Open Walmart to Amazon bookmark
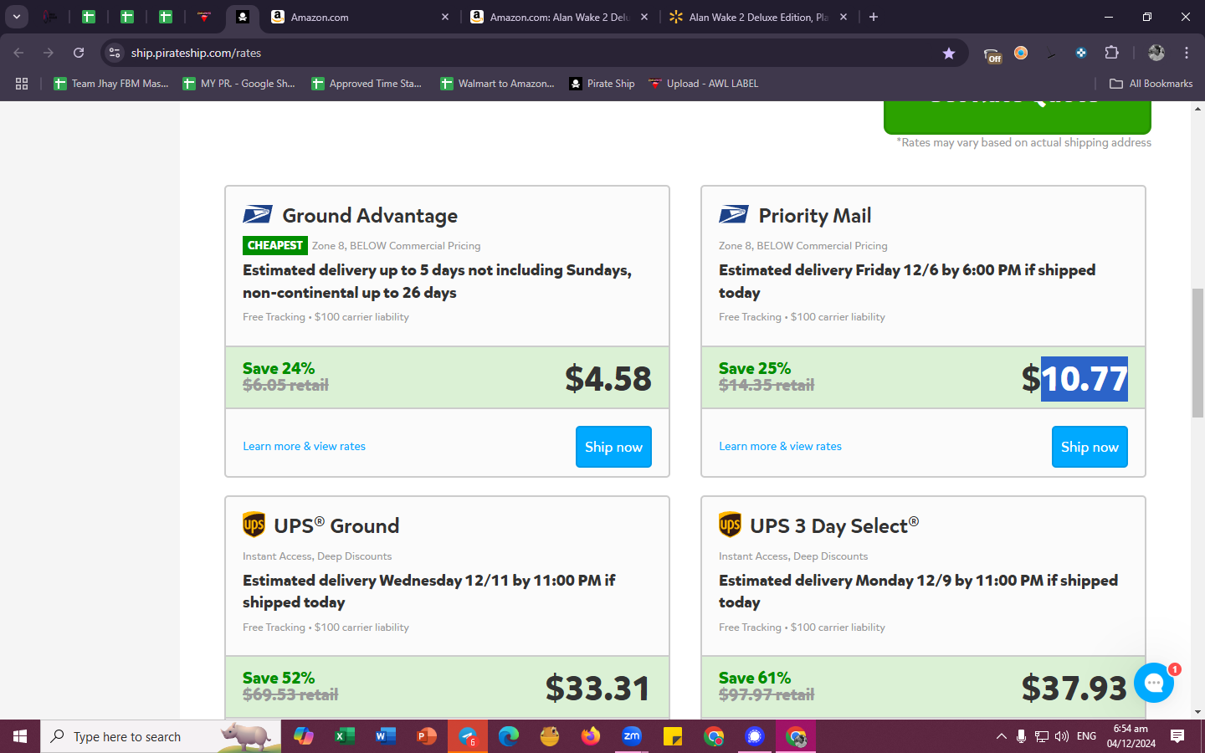Viewport: 1205px width, 753px height. pos(497,84)
